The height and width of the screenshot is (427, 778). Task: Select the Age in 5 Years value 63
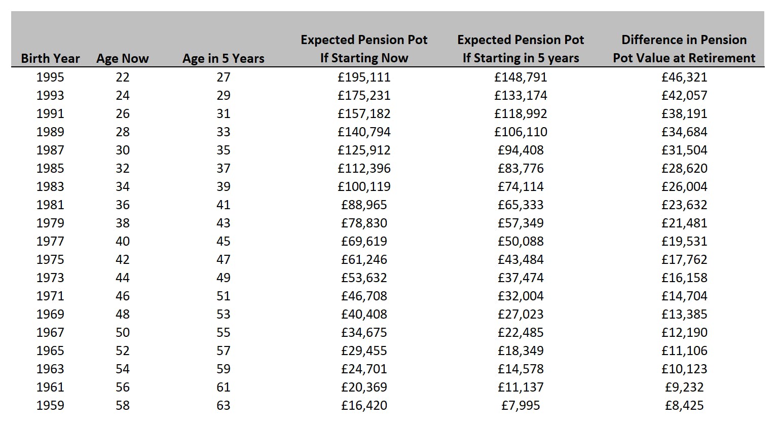(224, 405)
